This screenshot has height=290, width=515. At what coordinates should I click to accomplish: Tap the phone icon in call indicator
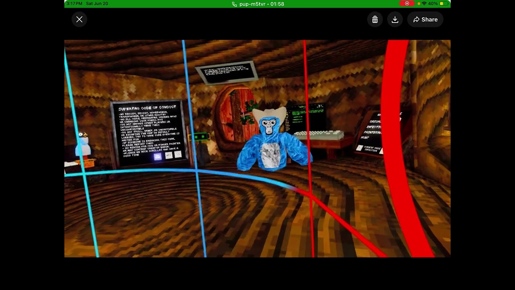click(x=235, y=4)
